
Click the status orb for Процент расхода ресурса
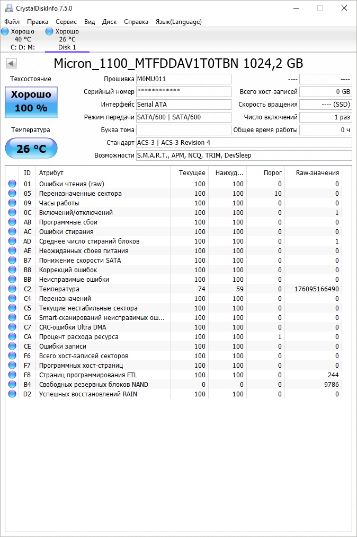tap(12, 336)
